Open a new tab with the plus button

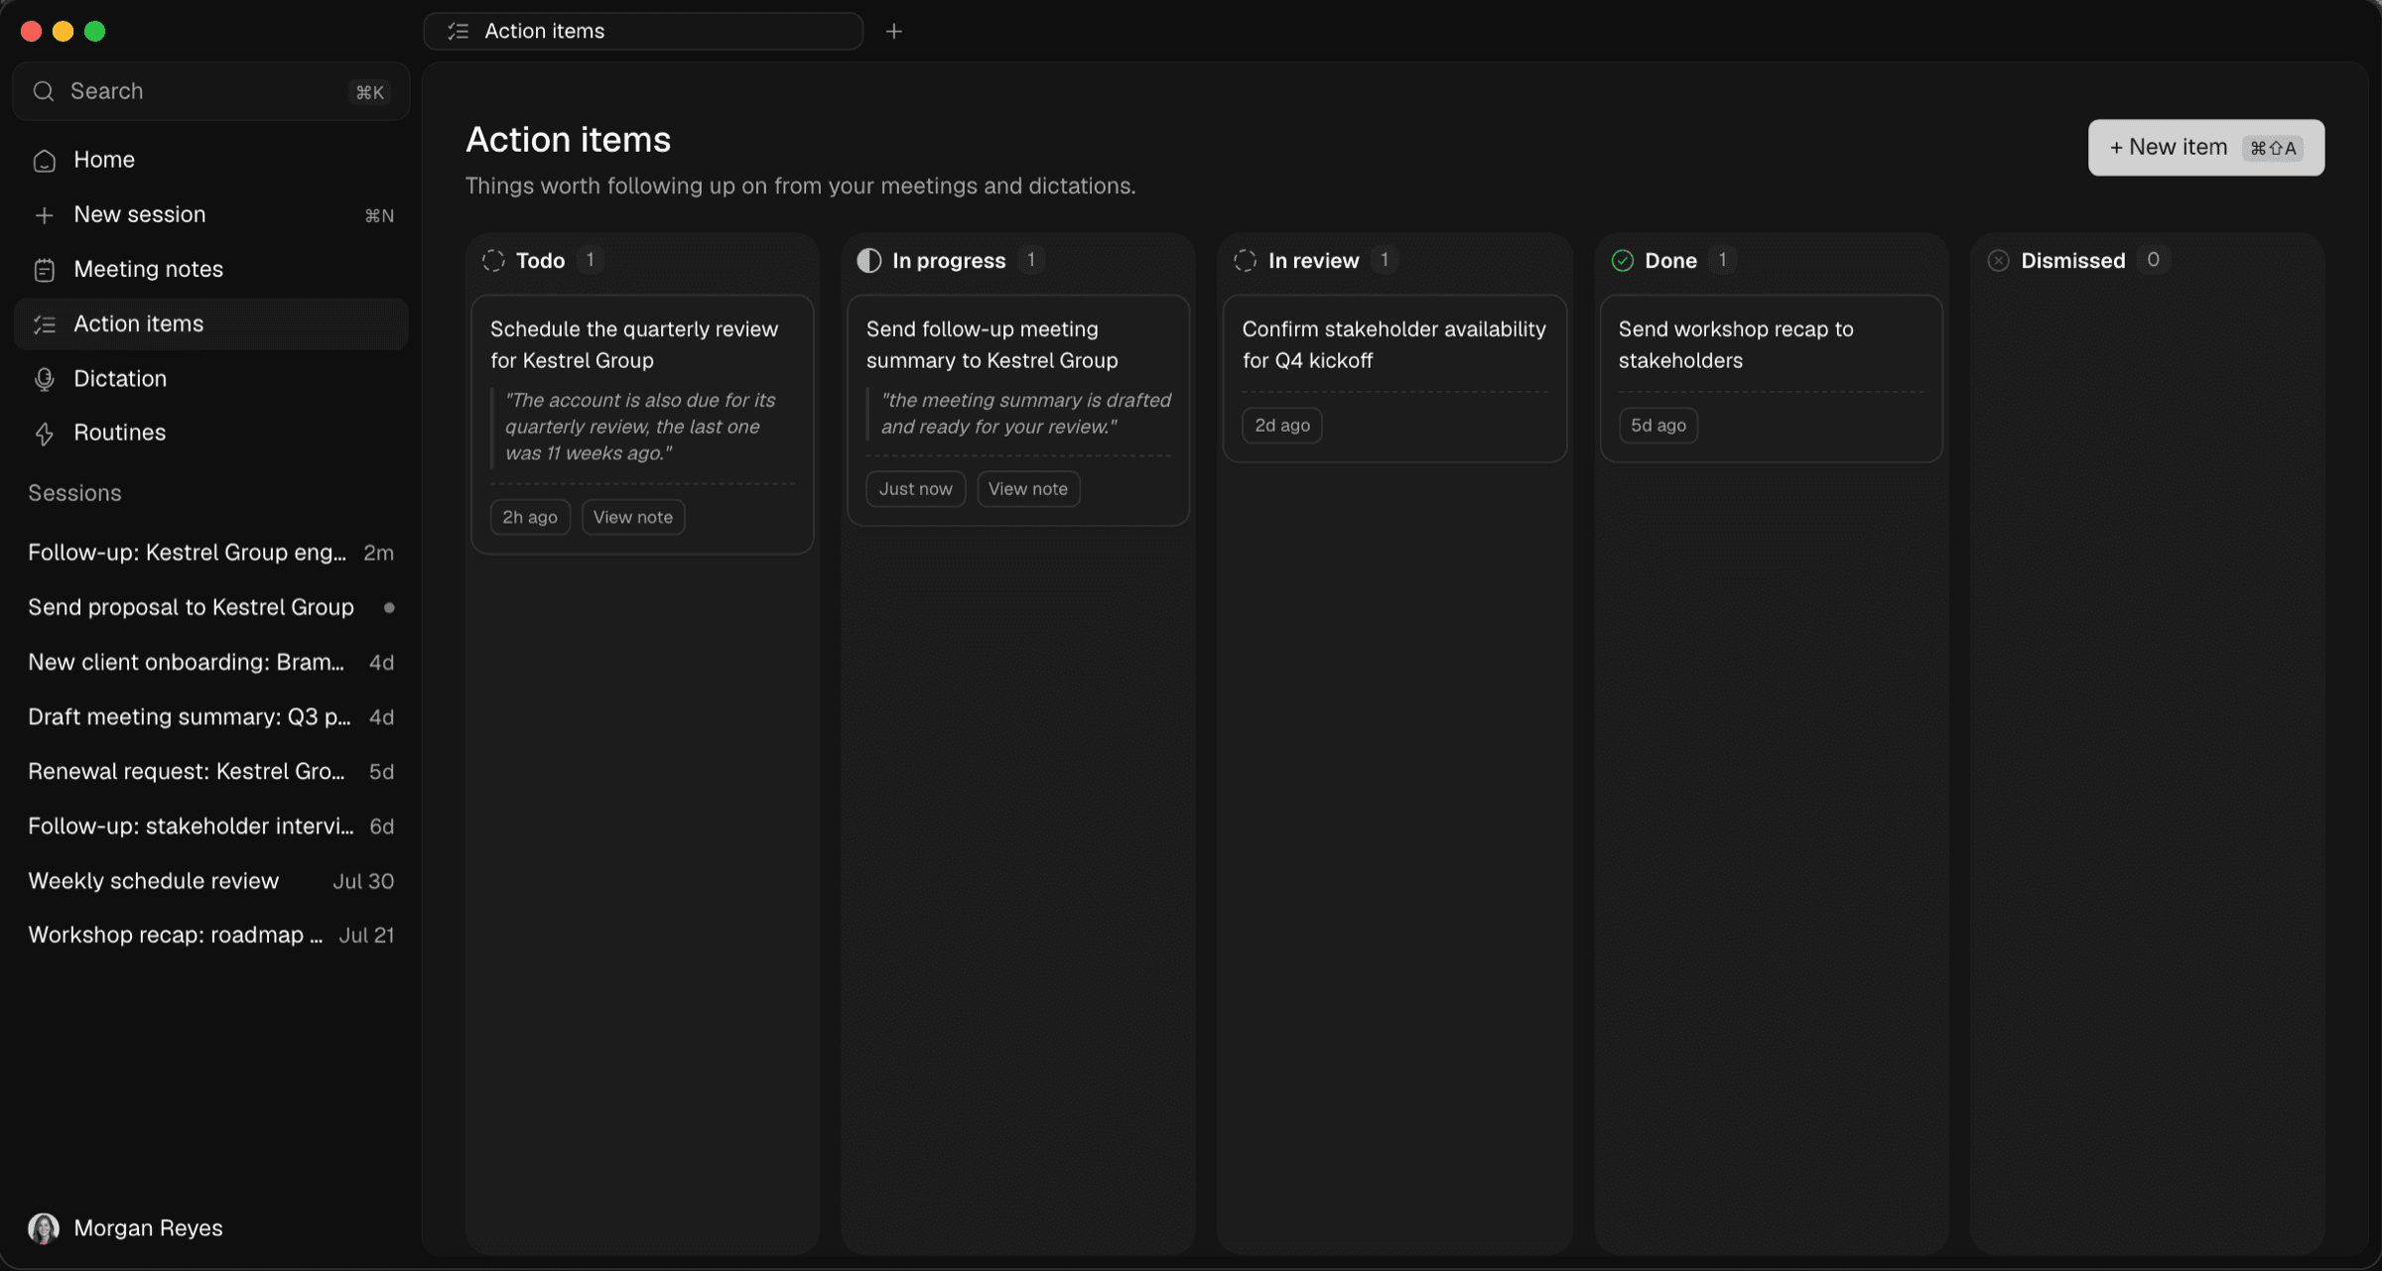point(893,32)
